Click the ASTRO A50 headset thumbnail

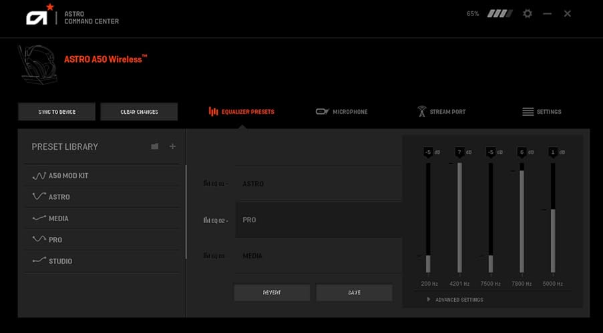tap(37, 65)
